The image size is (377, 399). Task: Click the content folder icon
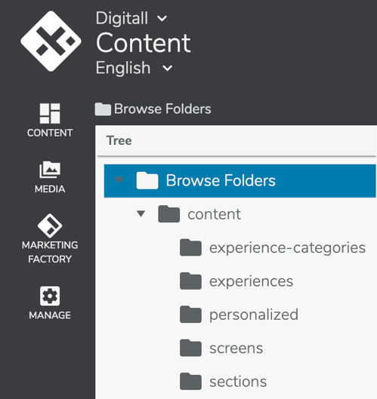tap(168, 214)
